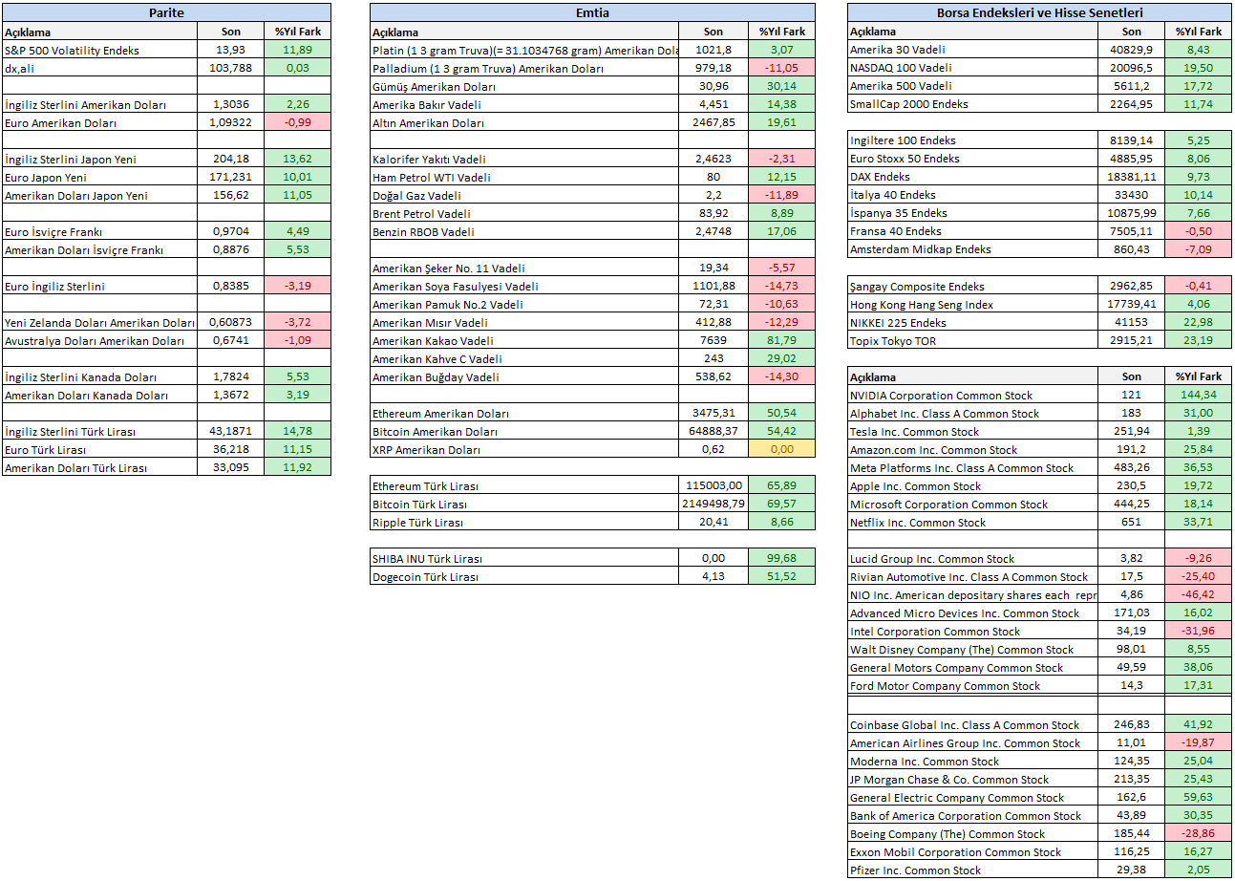This screenshot has height=881, width=1235.
Task: Select the Palladium commodity row label
Action: click(x=524, y=68)
